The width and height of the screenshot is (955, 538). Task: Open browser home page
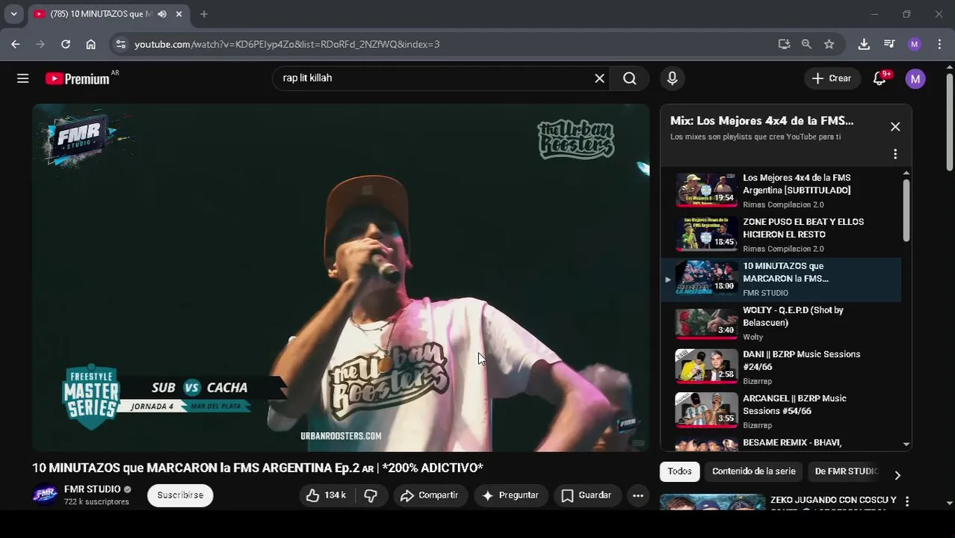pyautogui.click(x=90, y=44)
